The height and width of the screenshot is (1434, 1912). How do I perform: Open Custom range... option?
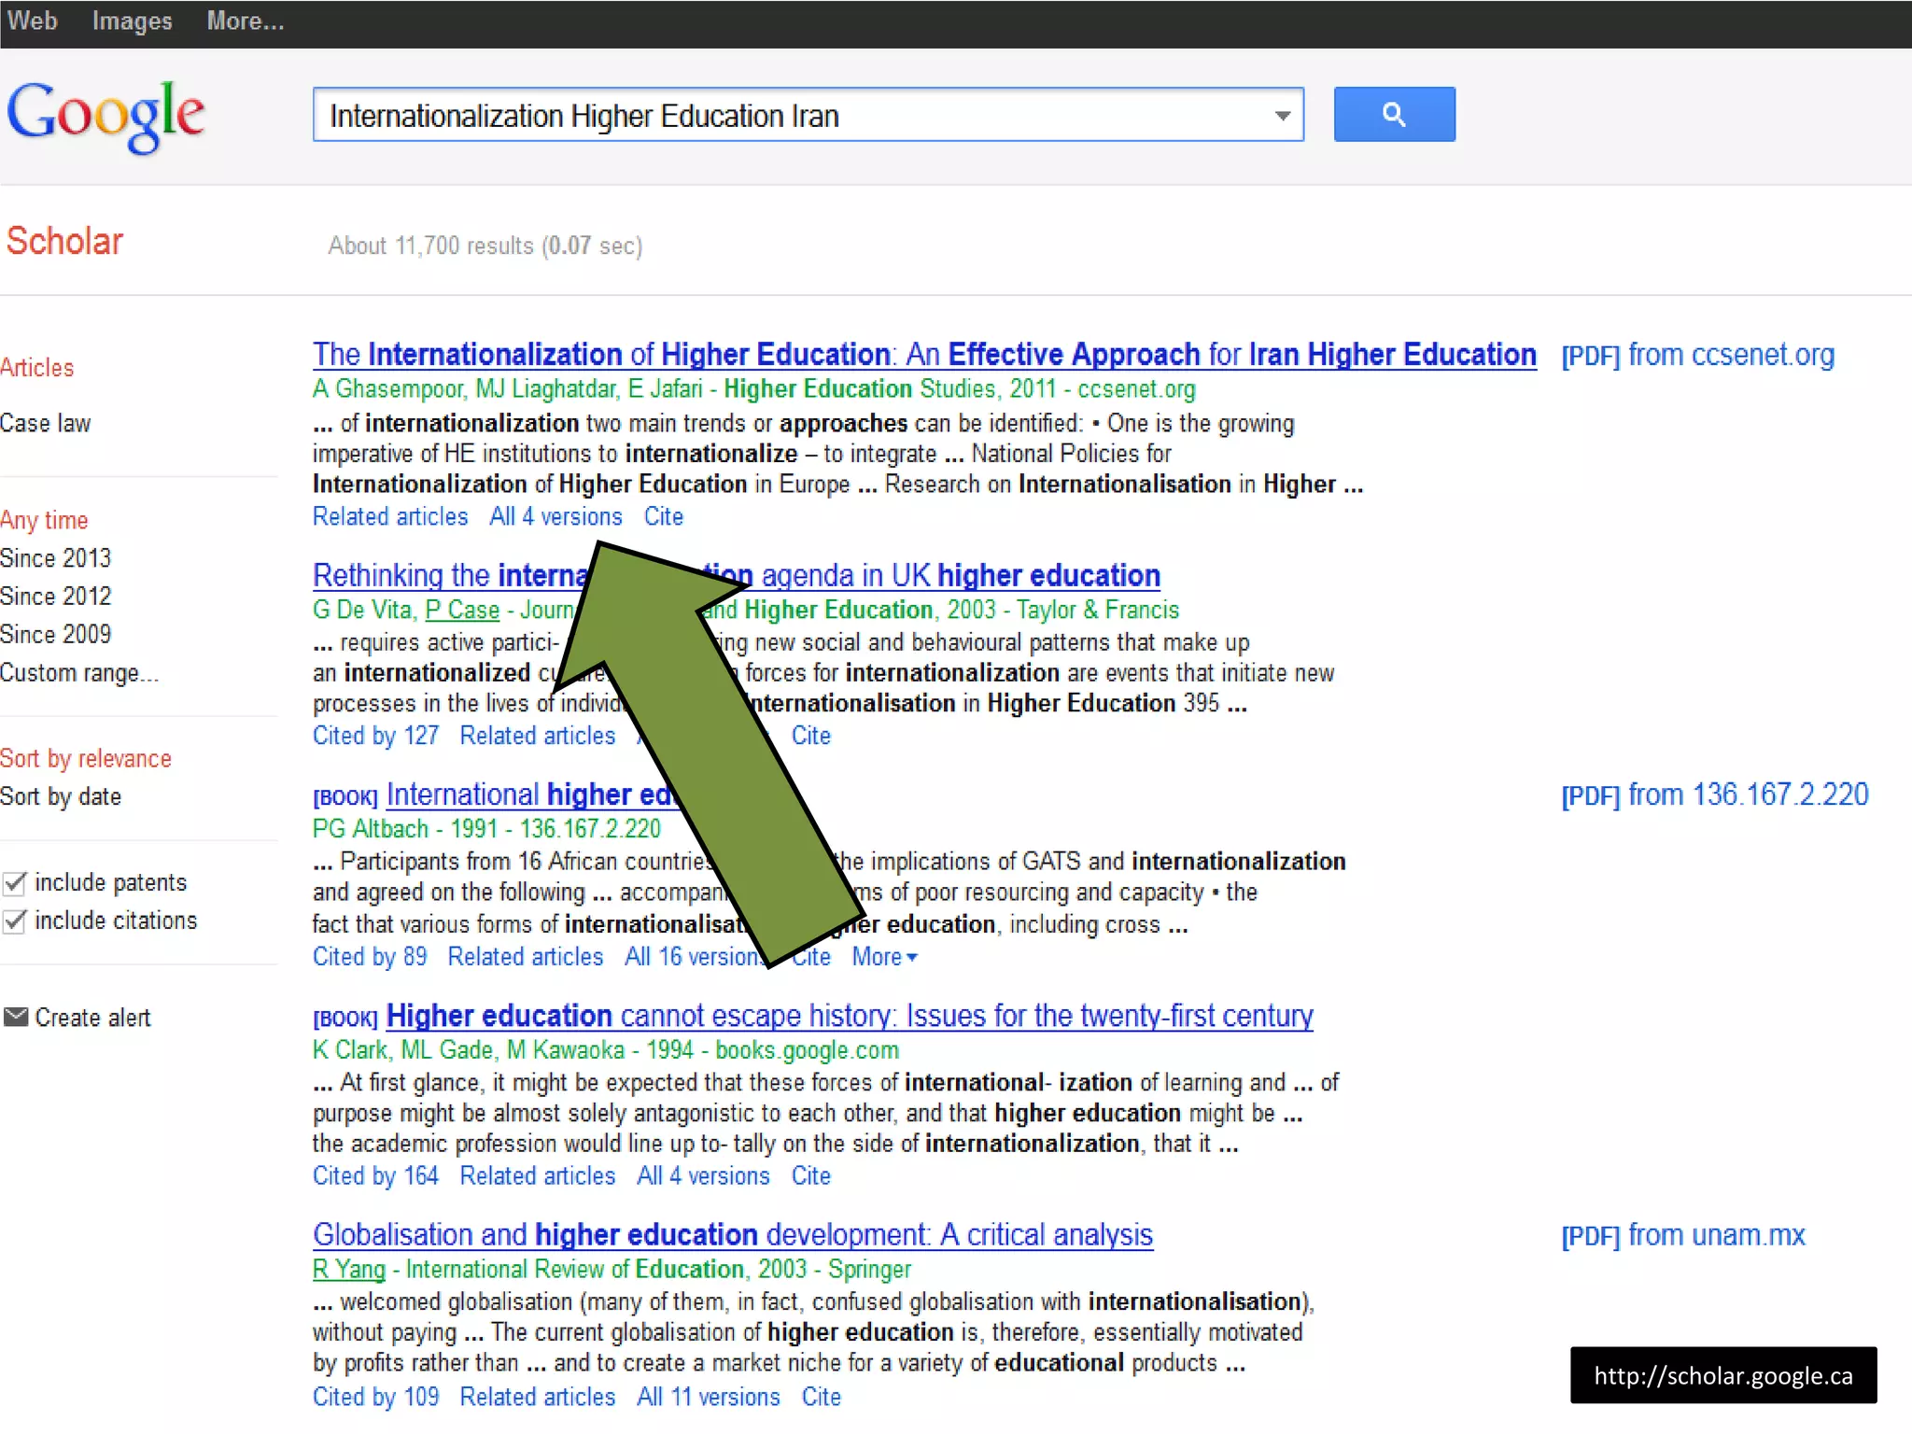(x=79, y=673)
